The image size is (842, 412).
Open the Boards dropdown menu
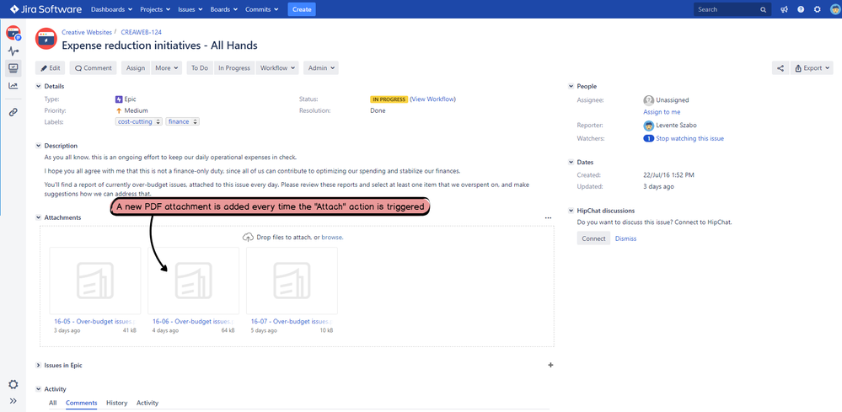(224, 9)
